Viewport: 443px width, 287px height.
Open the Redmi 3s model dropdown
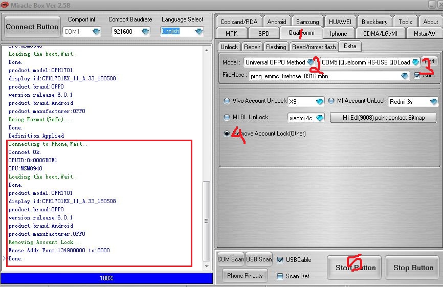pyautogui.click(x=434, y=101)
